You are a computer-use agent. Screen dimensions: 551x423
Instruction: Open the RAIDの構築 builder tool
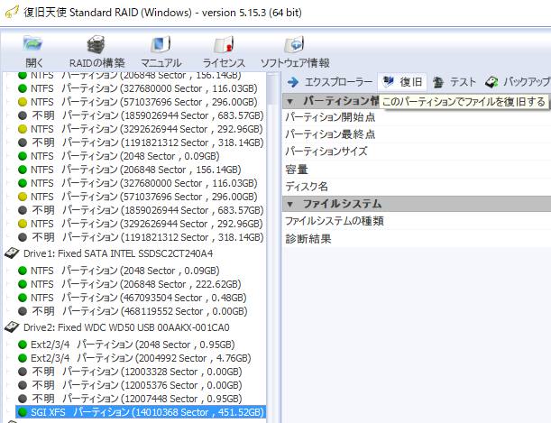coord(96,51)
